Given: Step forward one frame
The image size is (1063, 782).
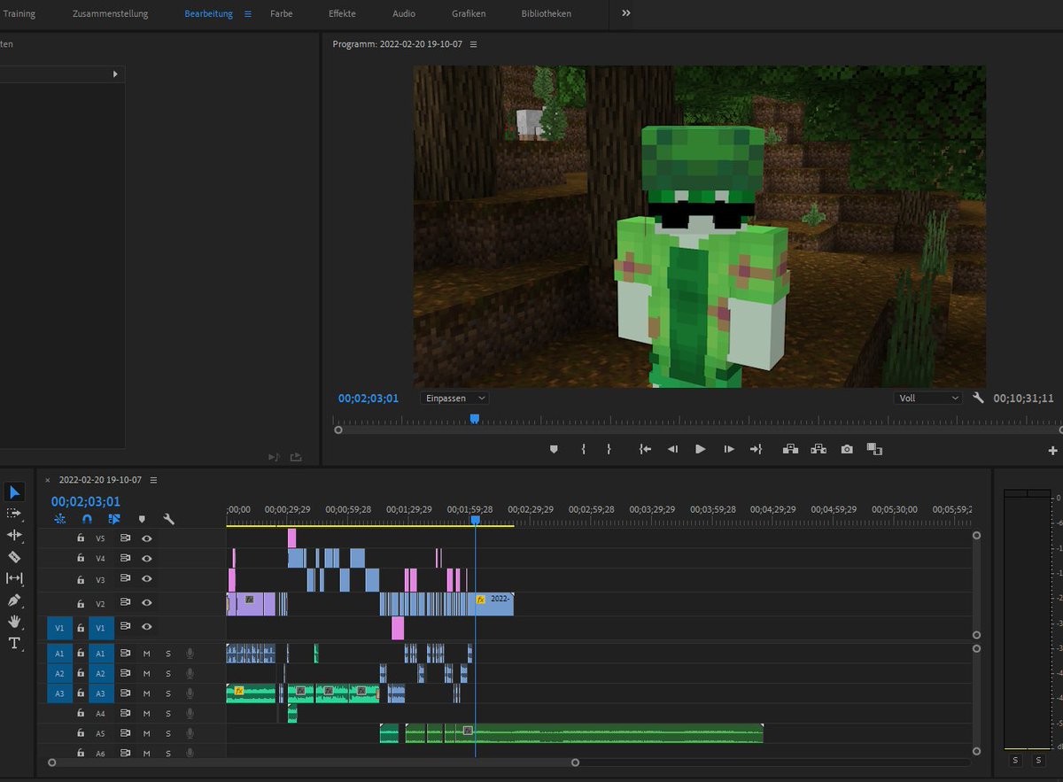Looking at the screenshot, I should pos(728,449).
